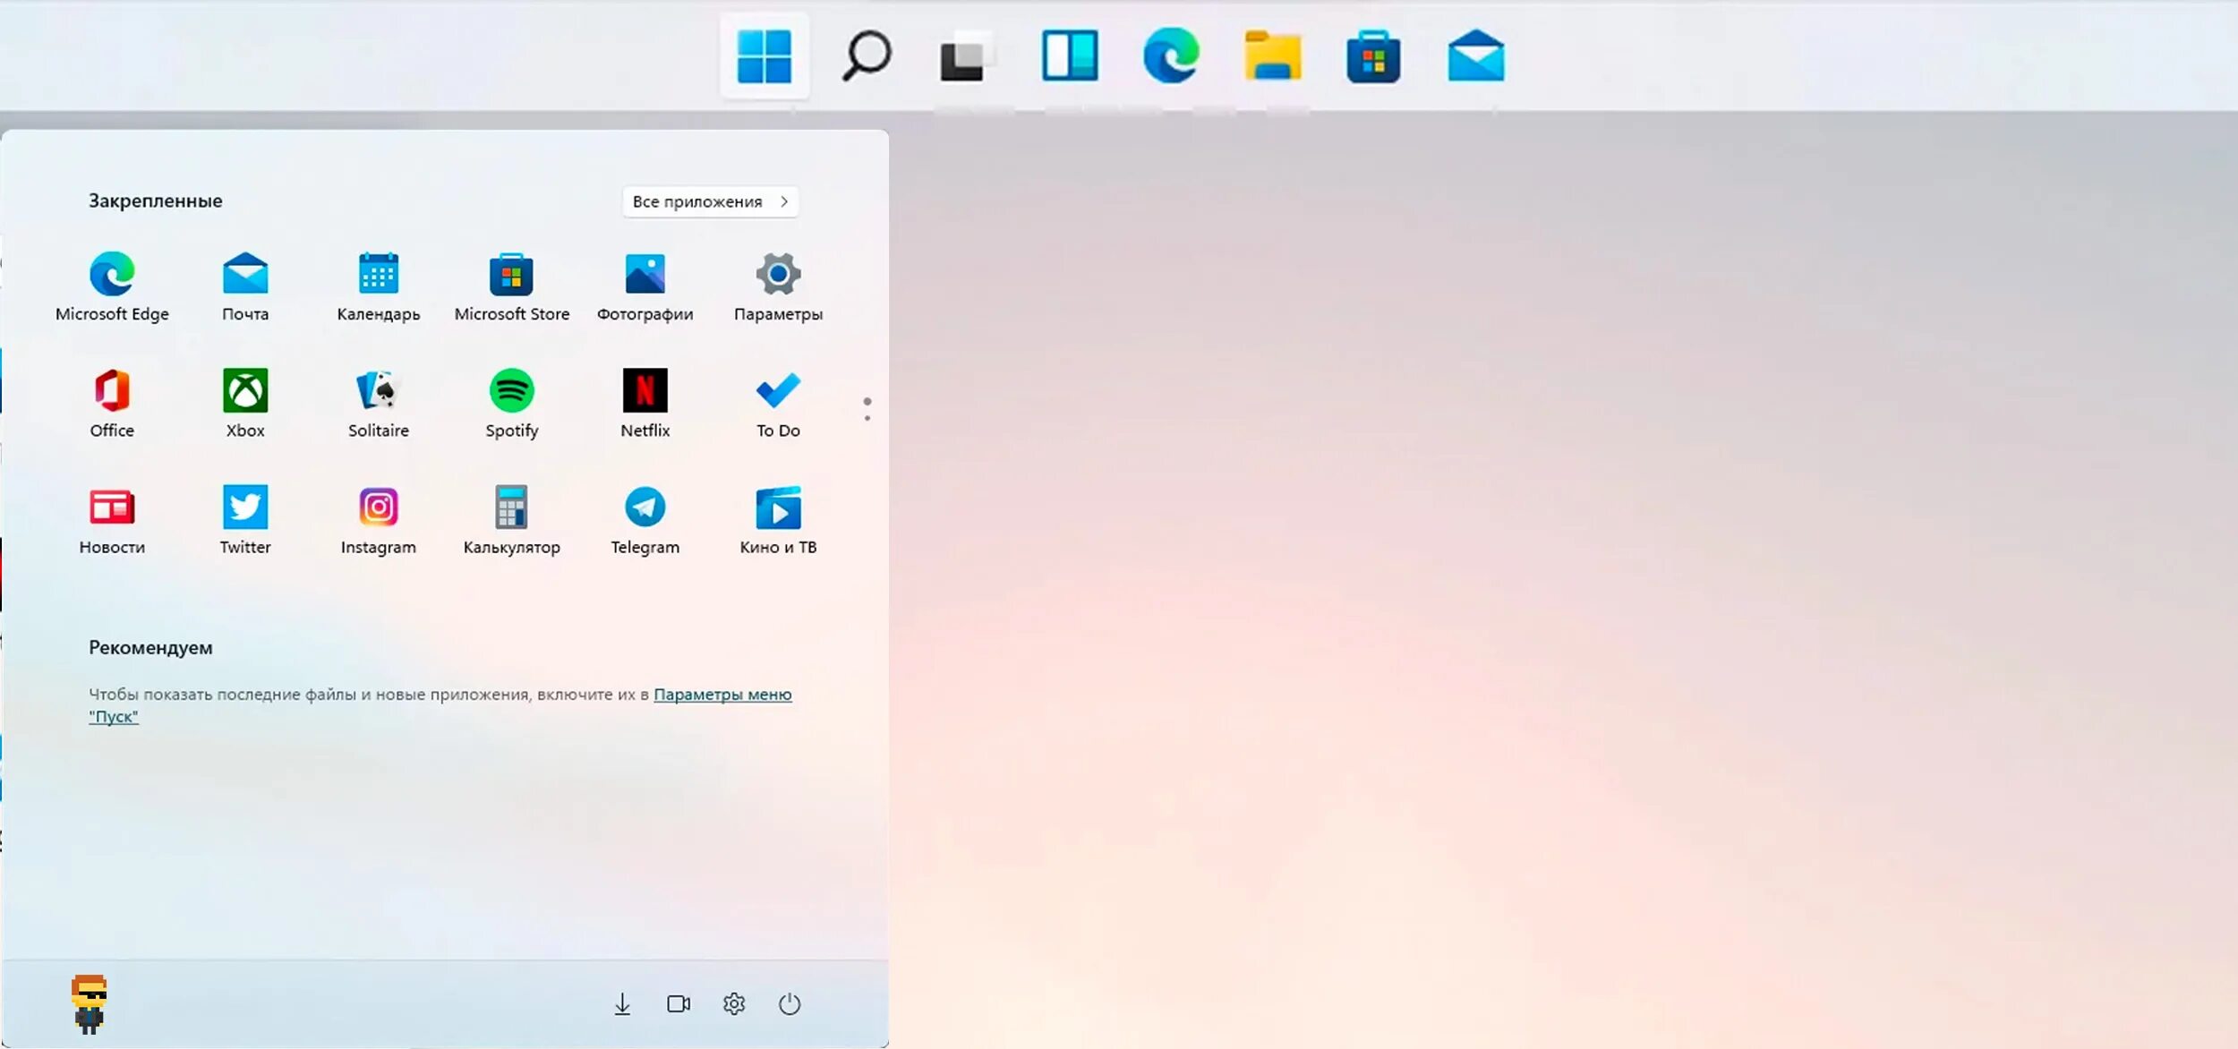The image size is (2238, 1049).
Task: Open the Xbox app
Action: tap(244, 391)
